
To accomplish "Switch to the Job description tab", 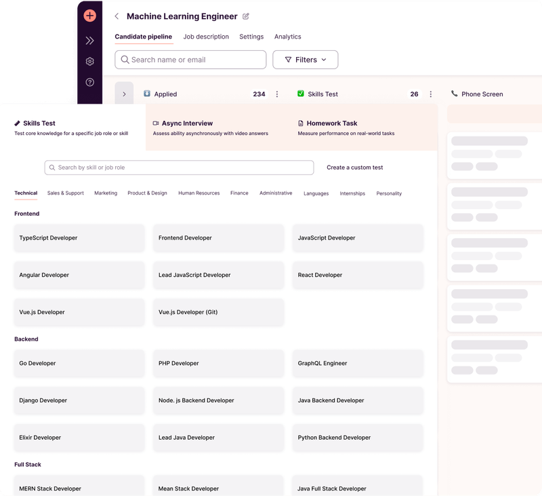I will (206, 37).
